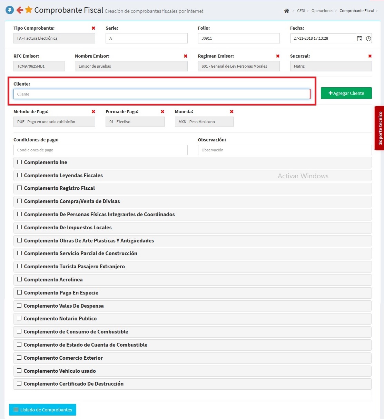This screenshot has height=419, width=384.
Task: Open Listado de Comprobantes
Action: [x=42, y=410]
